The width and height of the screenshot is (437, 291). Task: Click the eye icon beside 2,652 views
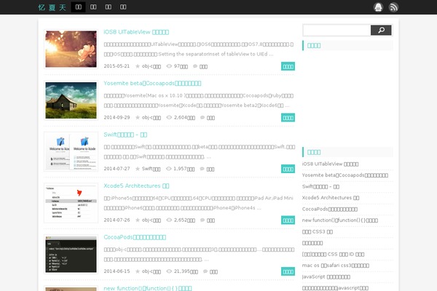click(x=169, y=220)
